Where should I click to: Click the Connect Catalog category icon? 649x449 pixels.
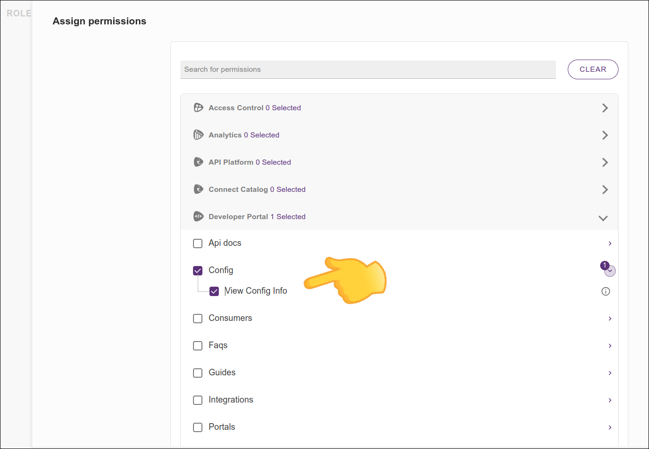[x=198, y=190]
